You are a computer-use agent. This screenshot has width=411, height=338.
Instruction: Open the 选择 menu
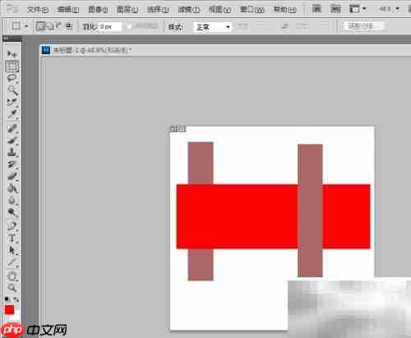[158, 10]
